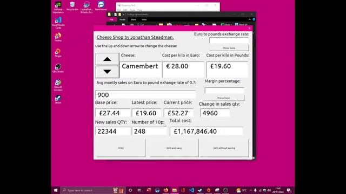This screenshot has height=194, width=346.
Task: Click the View tab in File Explorer
Action: click(144, 19)
